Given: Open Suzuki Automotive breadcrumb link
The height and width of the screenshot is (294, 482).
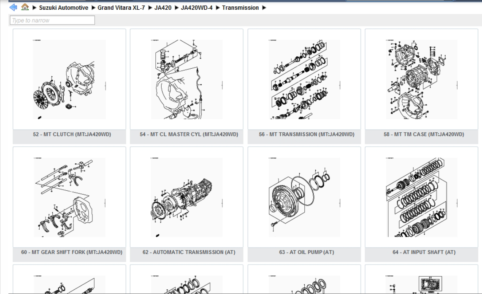Looking at the screenshot, I should pyautogui.click(x=64, y=8).
